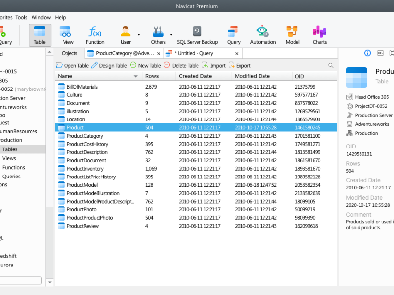This screenshot has height=295, width=394.
Task: Click the Delete Table button
Action: [181, 66]
